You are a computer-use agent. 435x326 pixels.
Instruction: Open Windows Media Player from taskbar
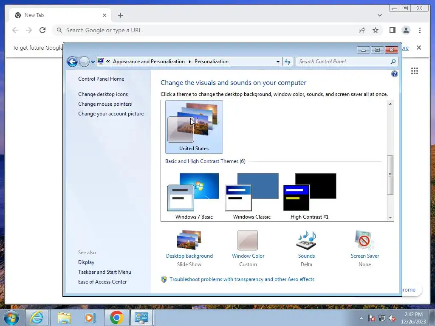[90, 318]
